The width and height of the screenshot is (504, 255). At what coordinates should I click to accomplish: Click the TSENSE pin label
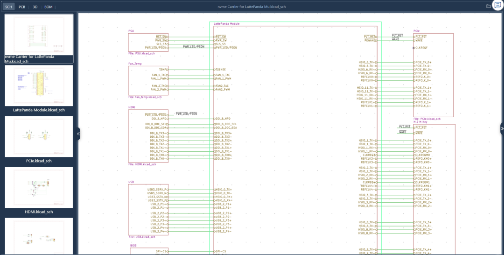(220, 70)
